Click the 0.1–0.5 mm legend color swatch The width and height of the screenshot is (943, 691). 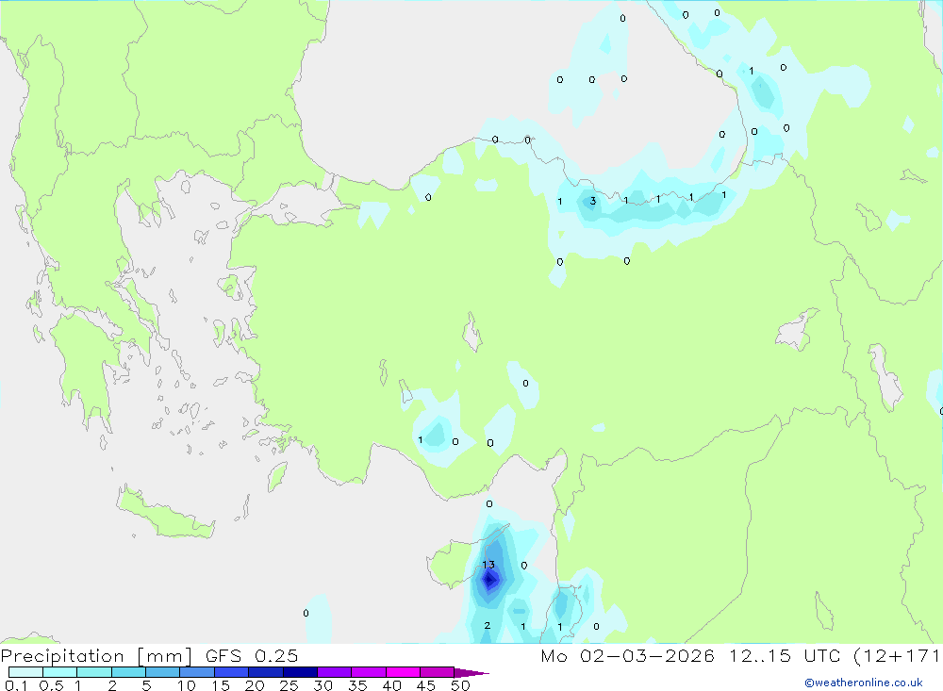pos(25,672)
